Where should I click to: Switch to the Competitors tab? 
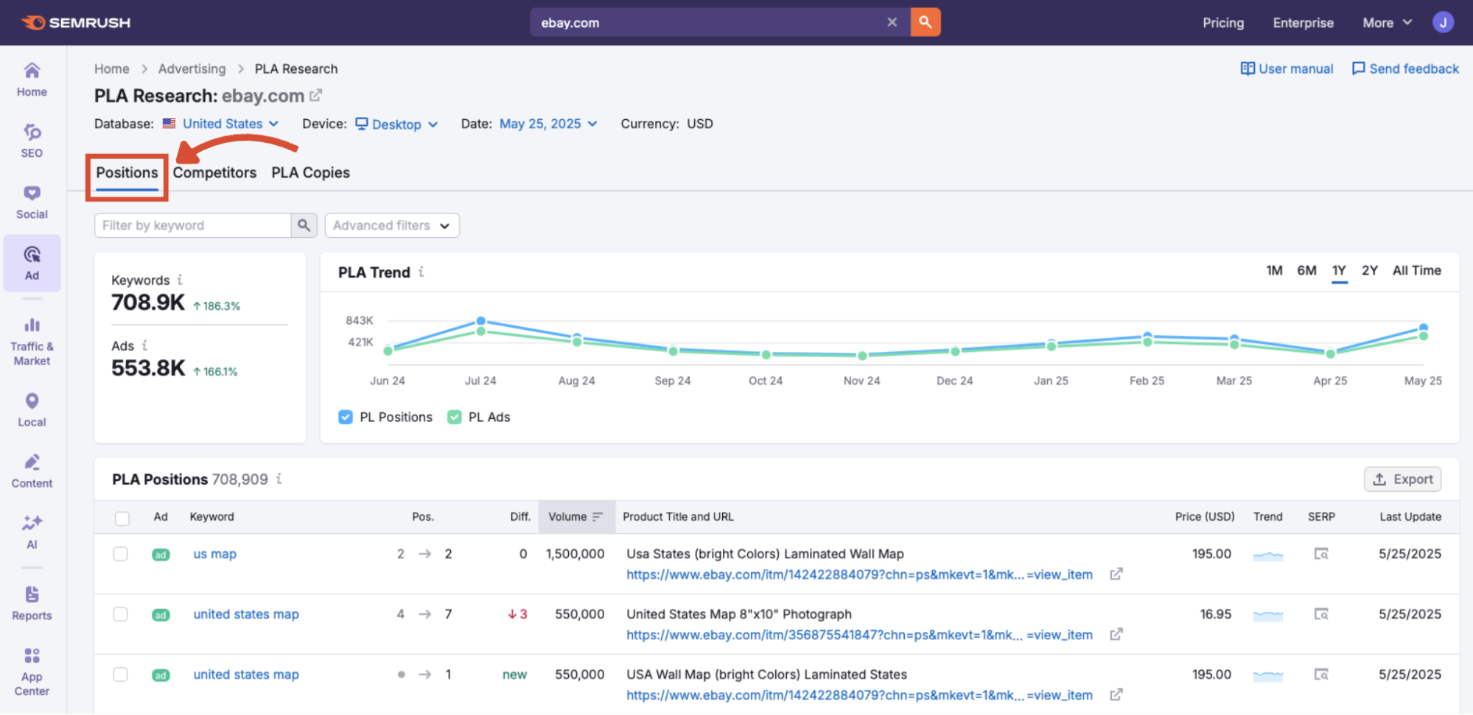coord(214,172)
